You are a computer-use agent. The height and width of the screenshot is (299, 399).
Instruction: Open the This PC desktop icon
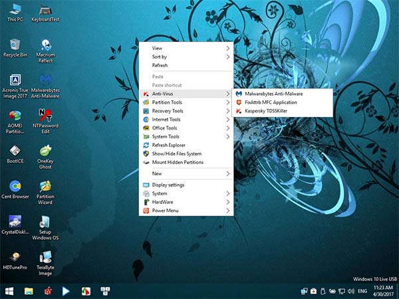15,13
